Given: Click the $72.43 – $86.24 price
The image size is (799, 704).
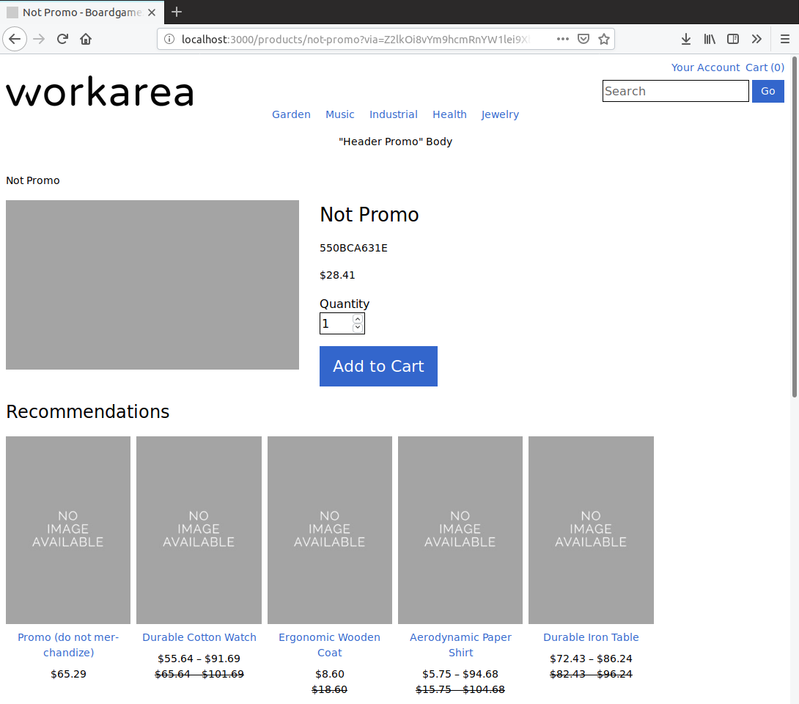Looking at the screenshot, I should coord(591,659).
